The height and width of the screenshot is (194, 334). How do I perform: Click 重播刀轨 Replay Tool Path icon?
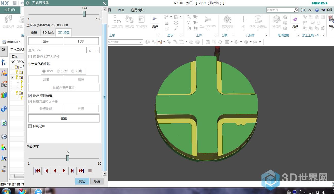tap(117, 21)
